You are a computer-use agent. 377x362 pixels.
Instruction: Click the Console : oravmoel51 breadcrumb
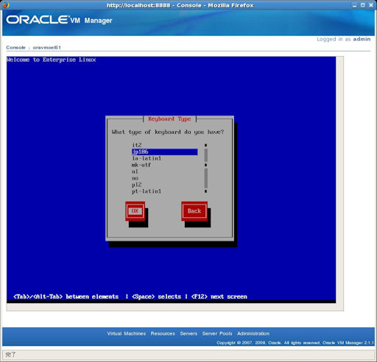33,48
